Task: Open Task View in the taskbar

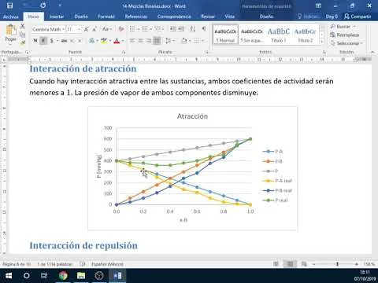Action: coord(44,276)
